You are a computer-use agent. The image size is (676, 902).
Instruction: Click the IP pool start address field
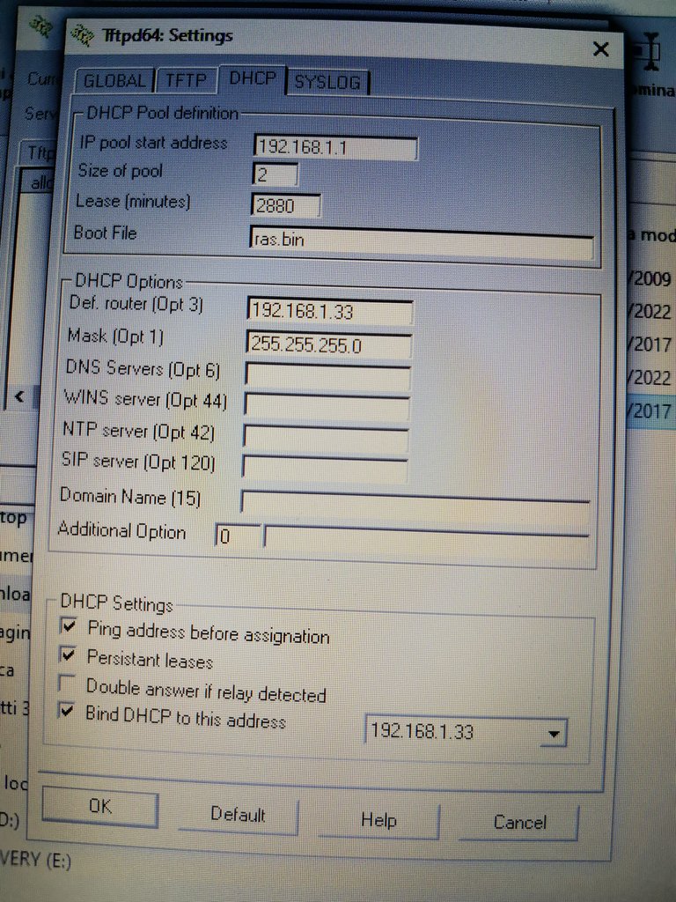coord(335,147)
